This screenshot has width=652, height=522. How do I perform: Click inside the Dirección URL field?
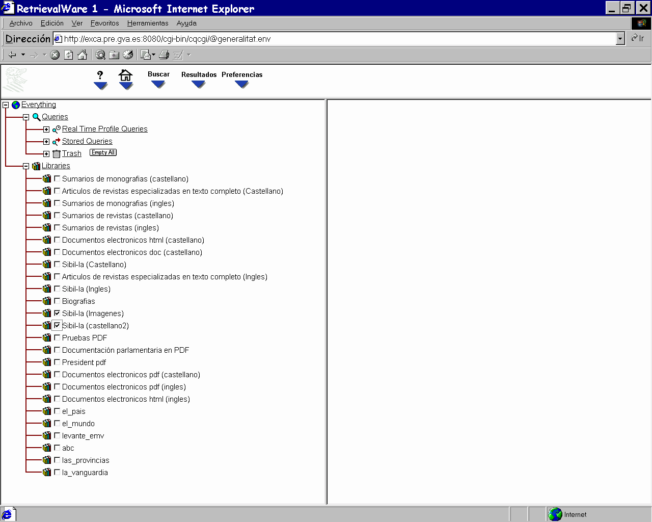(x=336, y=39)
